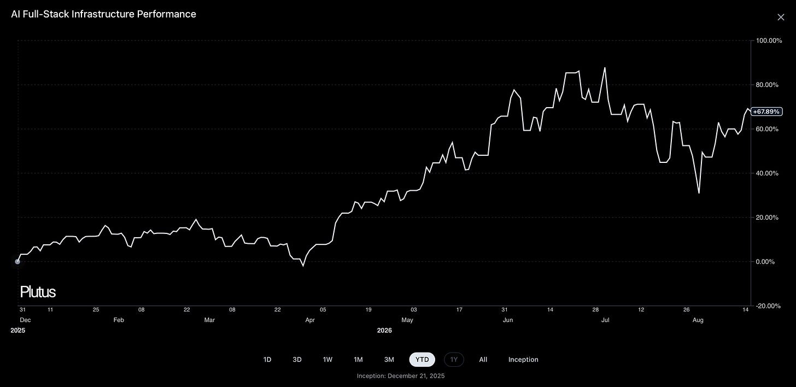Image resolution: width=796 pixels, height=387 pixels.
Task: Click the Inception: December 21, 2025 text
Action: [401, 376]
